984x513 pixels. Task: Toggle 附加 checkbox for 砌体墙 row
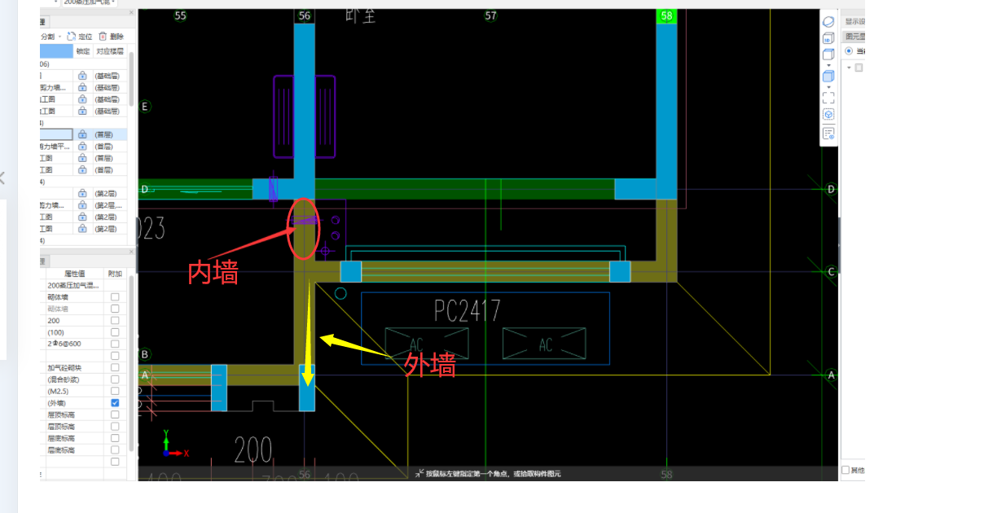tap(115, 297)
